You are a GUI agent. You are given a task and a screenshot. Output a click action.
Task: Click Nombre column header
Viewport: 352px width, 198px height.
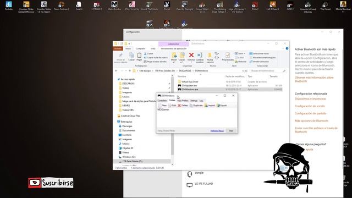[x=182, y=76]
